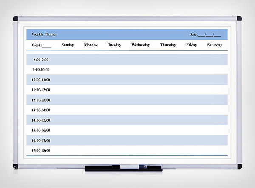Click the marker pen on the tray

[x=129, y=167]
